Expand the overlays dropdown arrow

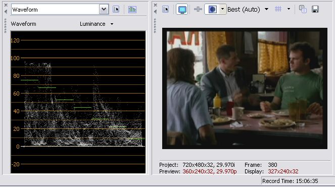pos(289,9)
